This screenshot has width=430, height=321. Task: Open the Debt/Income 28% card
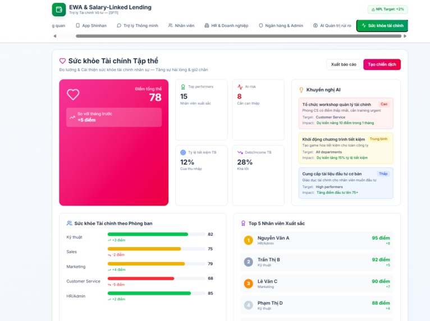point(258,175)
